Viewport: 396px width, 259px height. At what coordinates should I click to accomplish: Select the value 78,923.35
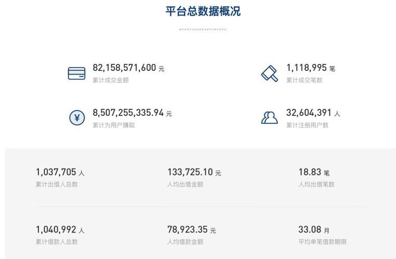click(x=188, y=229)
